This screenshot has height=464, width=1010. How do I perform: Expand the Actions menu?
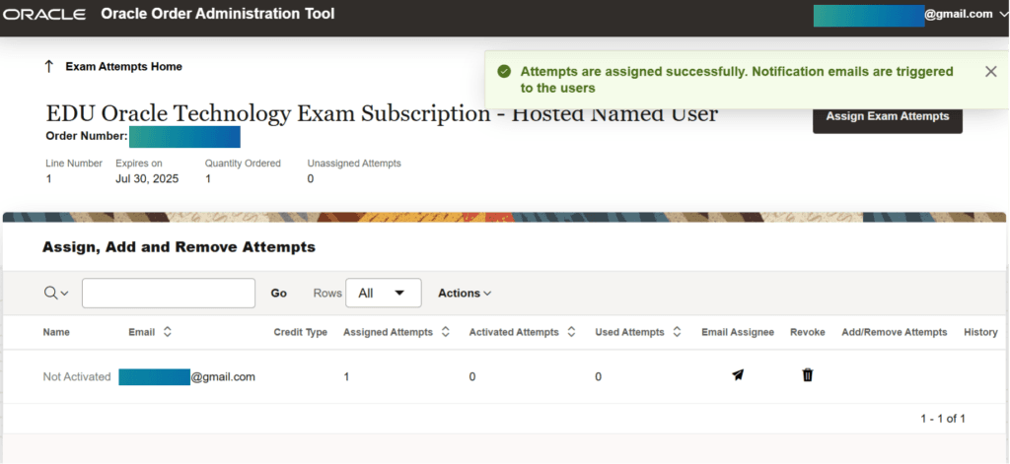(465, 293)
